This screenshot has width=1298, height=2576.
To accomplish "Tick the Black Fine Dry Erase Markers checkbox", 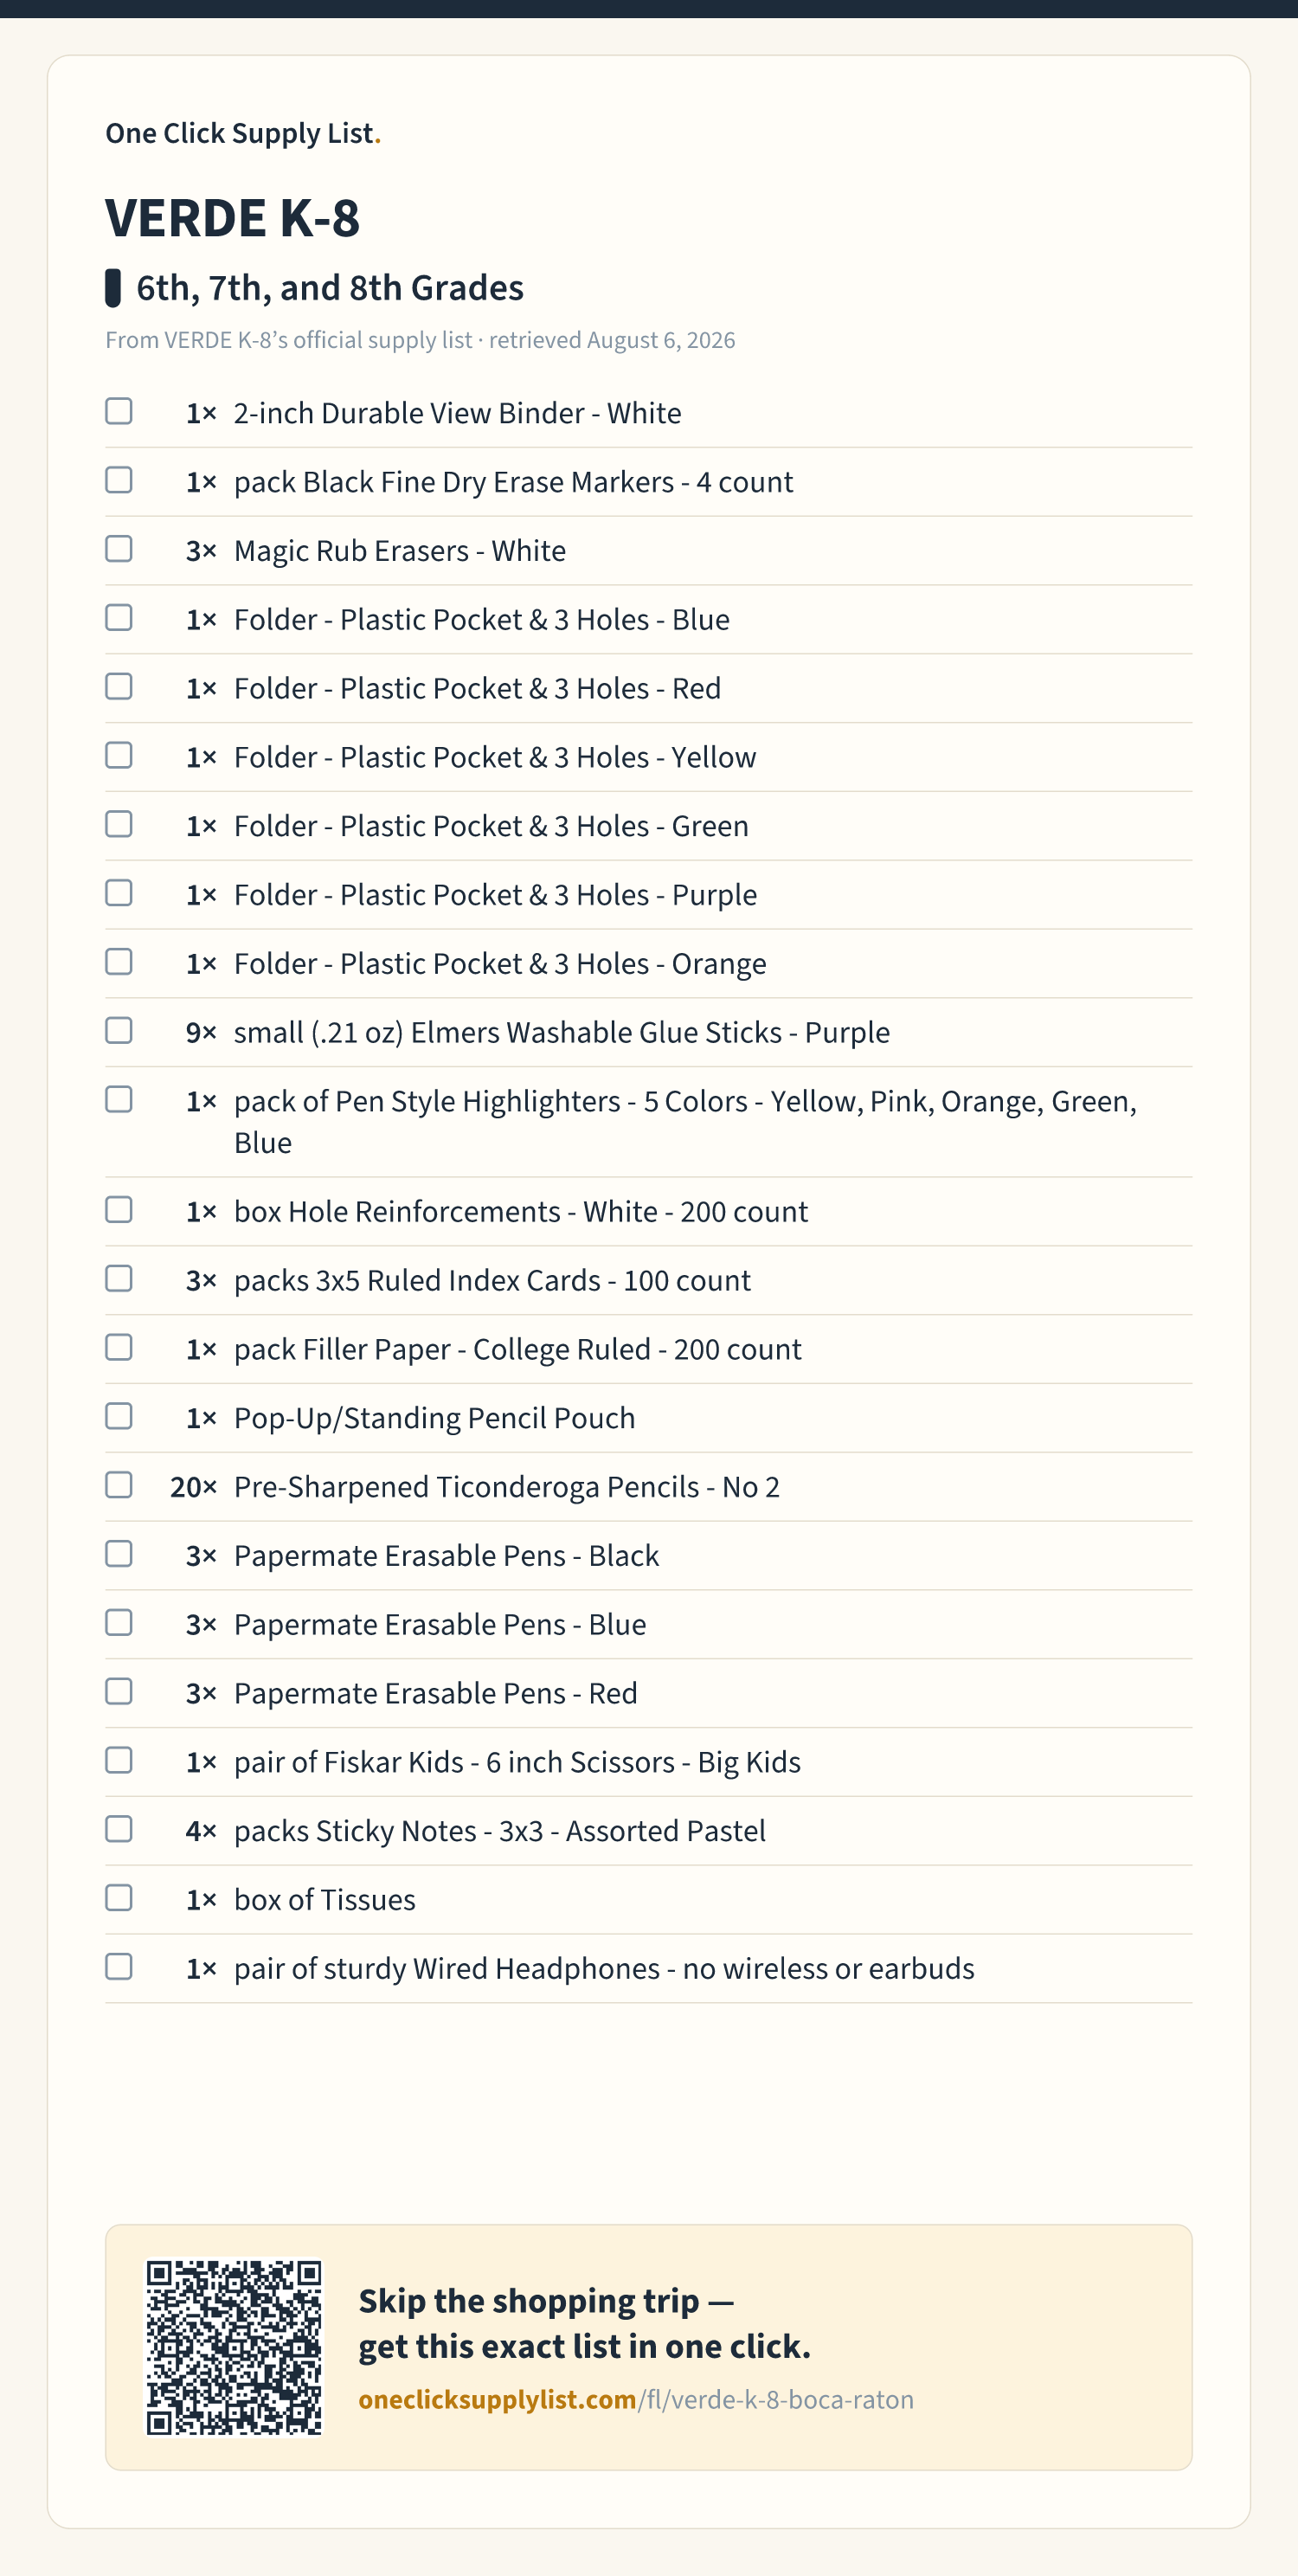I will (x=119, y=480).
